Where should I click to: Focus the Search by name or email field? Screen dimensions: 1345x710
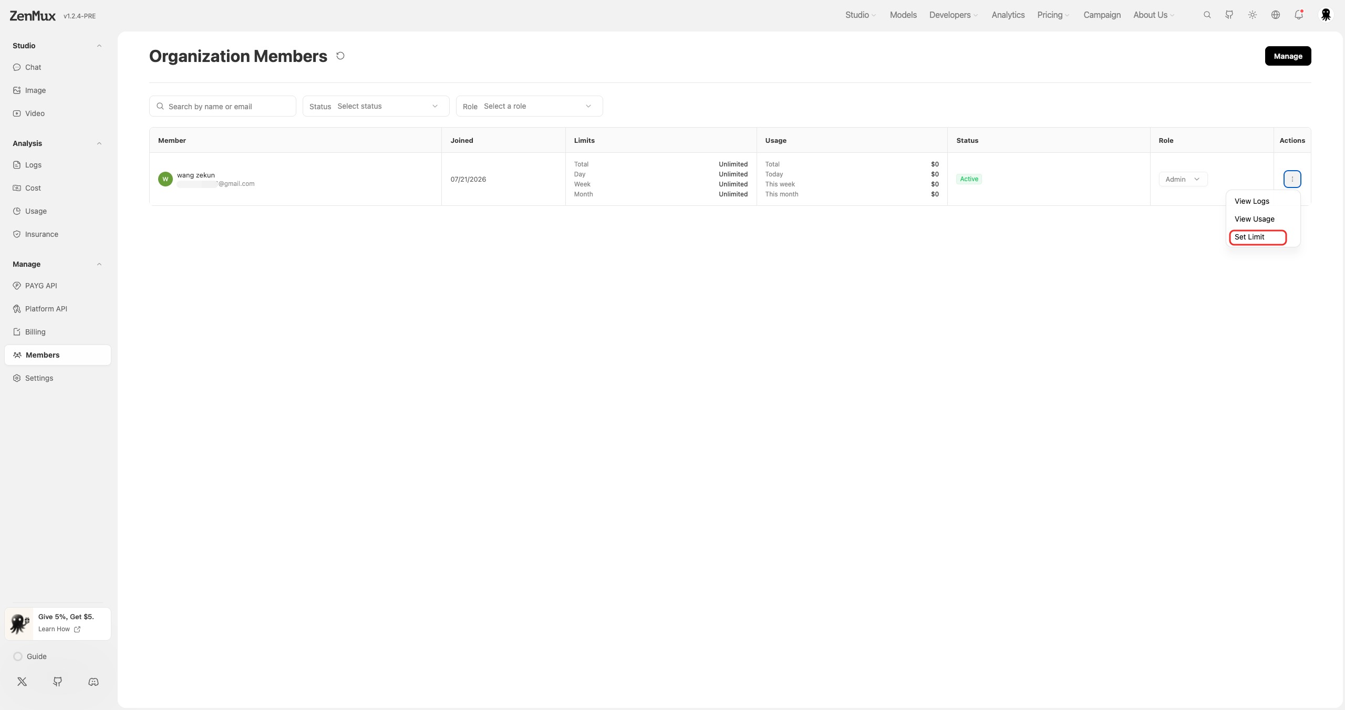pyautogui.click(x=223, y=106)
